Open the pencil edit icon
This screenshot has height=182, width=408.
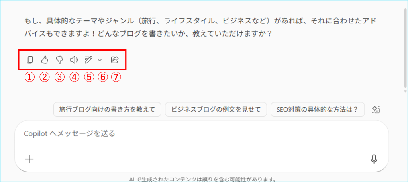coord(88,60)
